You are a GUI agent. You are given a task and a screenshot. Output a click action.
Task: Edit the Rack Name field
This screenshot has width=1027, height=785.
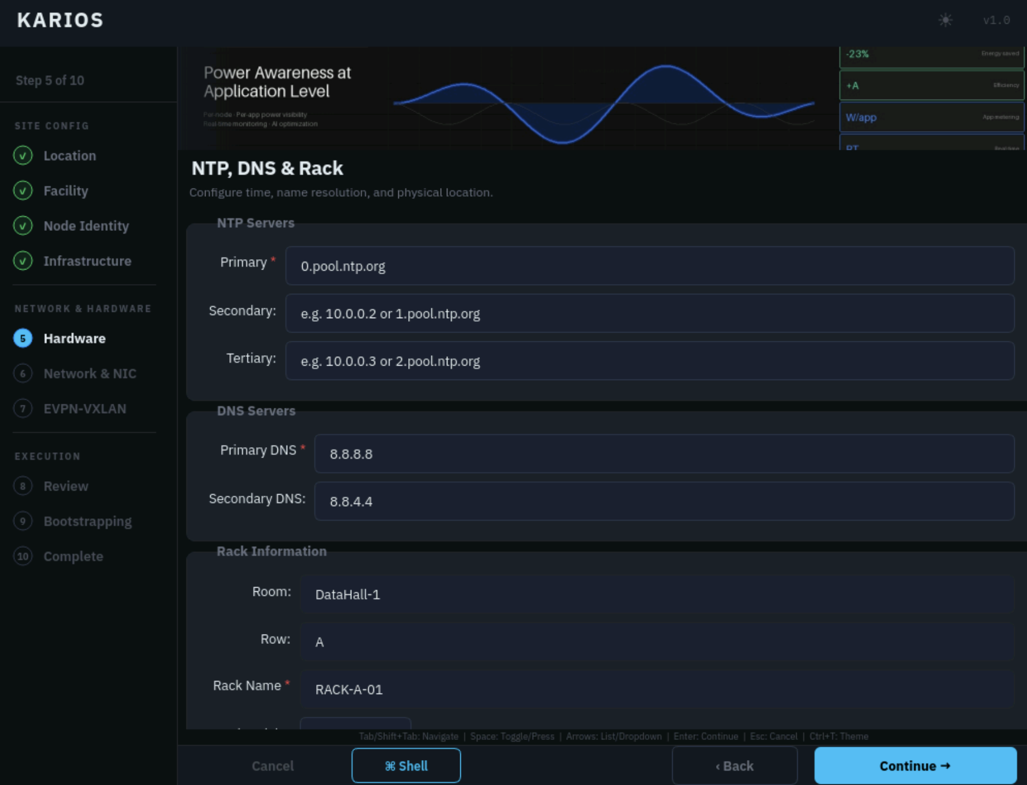pos(657,690)
